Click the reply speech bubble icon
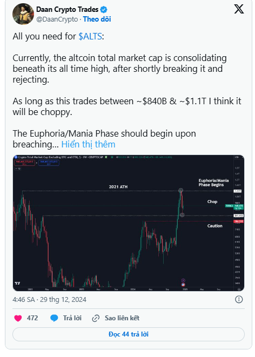Image resolution: width=255 pixels, height=357 pixels. 54,318
